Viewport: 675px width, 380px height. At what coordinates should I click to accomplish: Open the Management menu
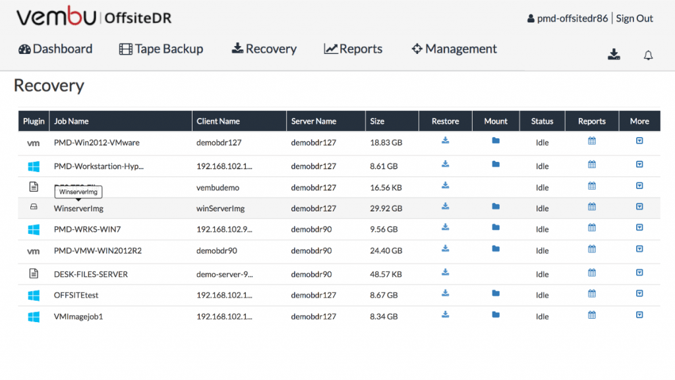coord(454,49)
